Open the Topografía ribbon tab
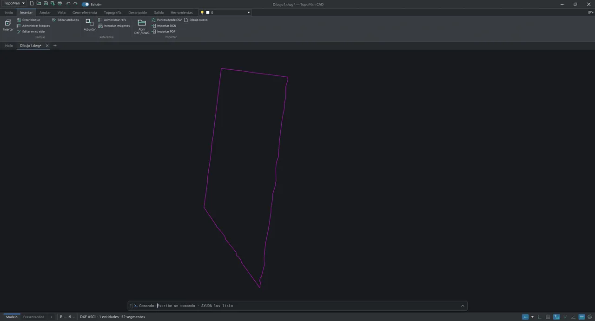This screenshot has height=321, width=595. coord(112,13)
